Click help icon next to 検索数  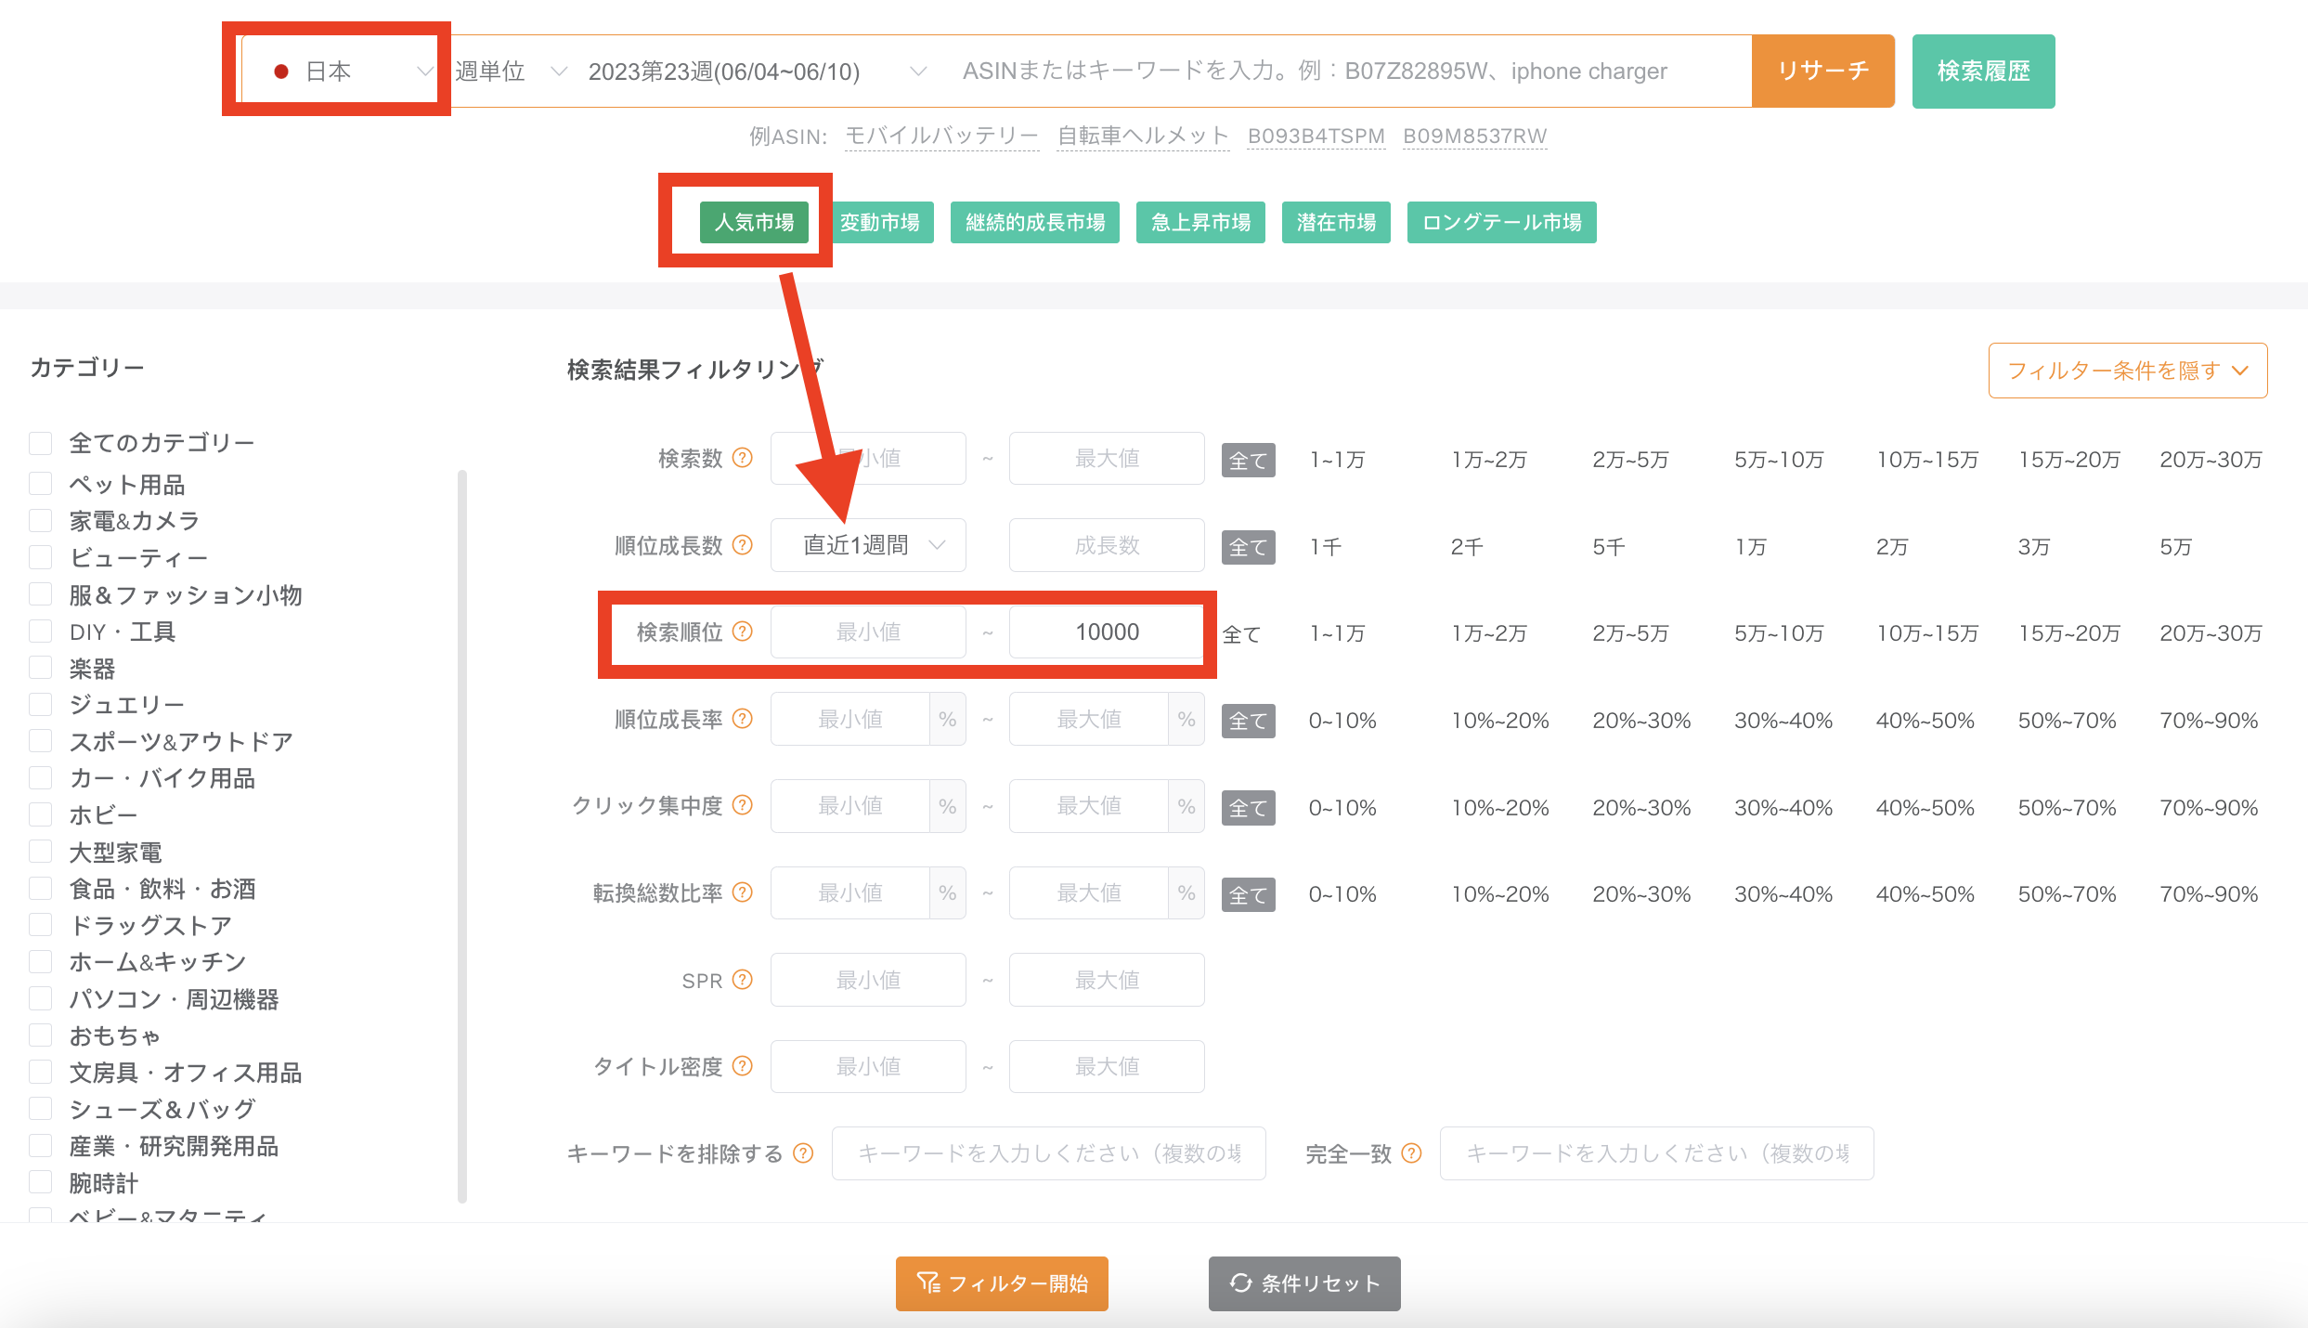pos(742,458)
